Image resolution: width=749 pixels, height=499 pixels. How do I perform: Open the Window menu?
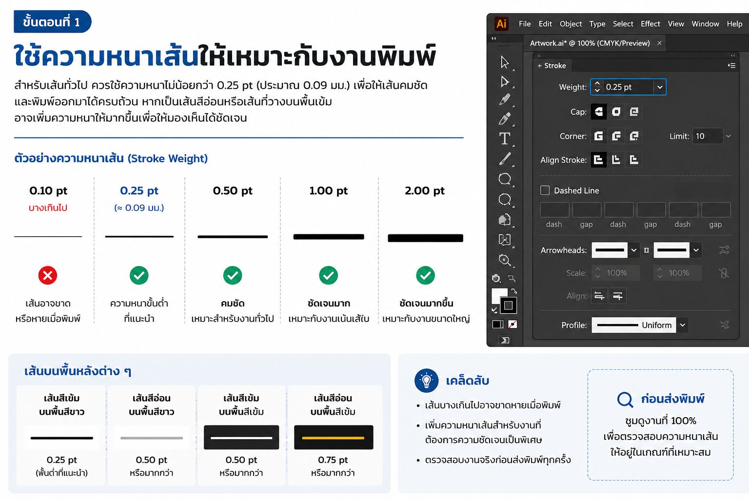click(705, 23)
